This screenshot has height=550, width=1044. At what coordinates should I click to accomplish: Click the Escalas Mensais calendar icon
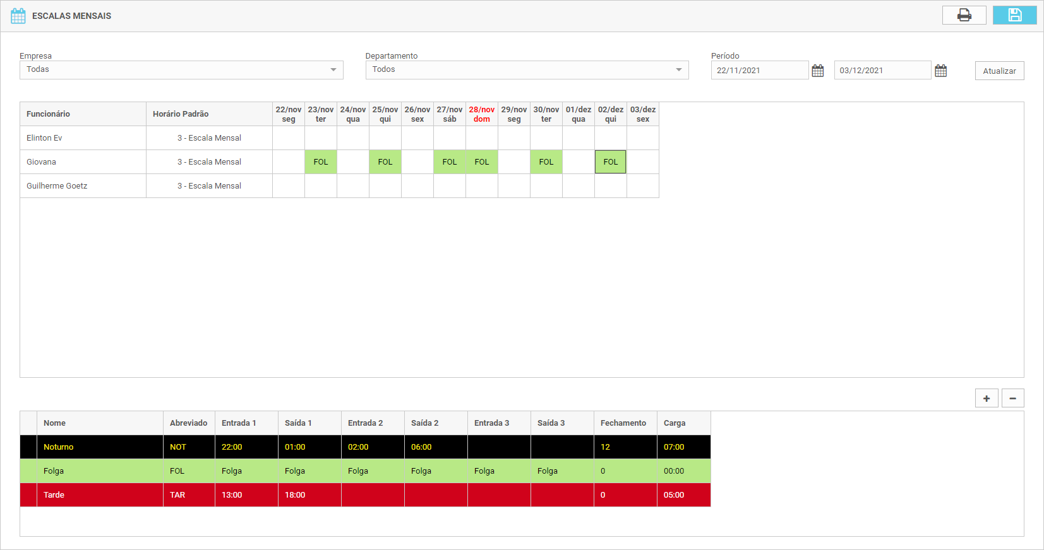(18, 16)
